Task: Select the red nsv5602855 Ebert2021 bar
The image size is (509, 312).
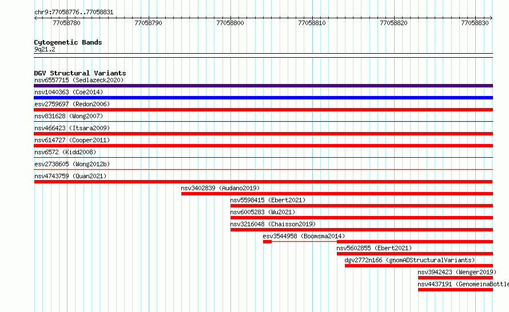Action: (415, 254)
